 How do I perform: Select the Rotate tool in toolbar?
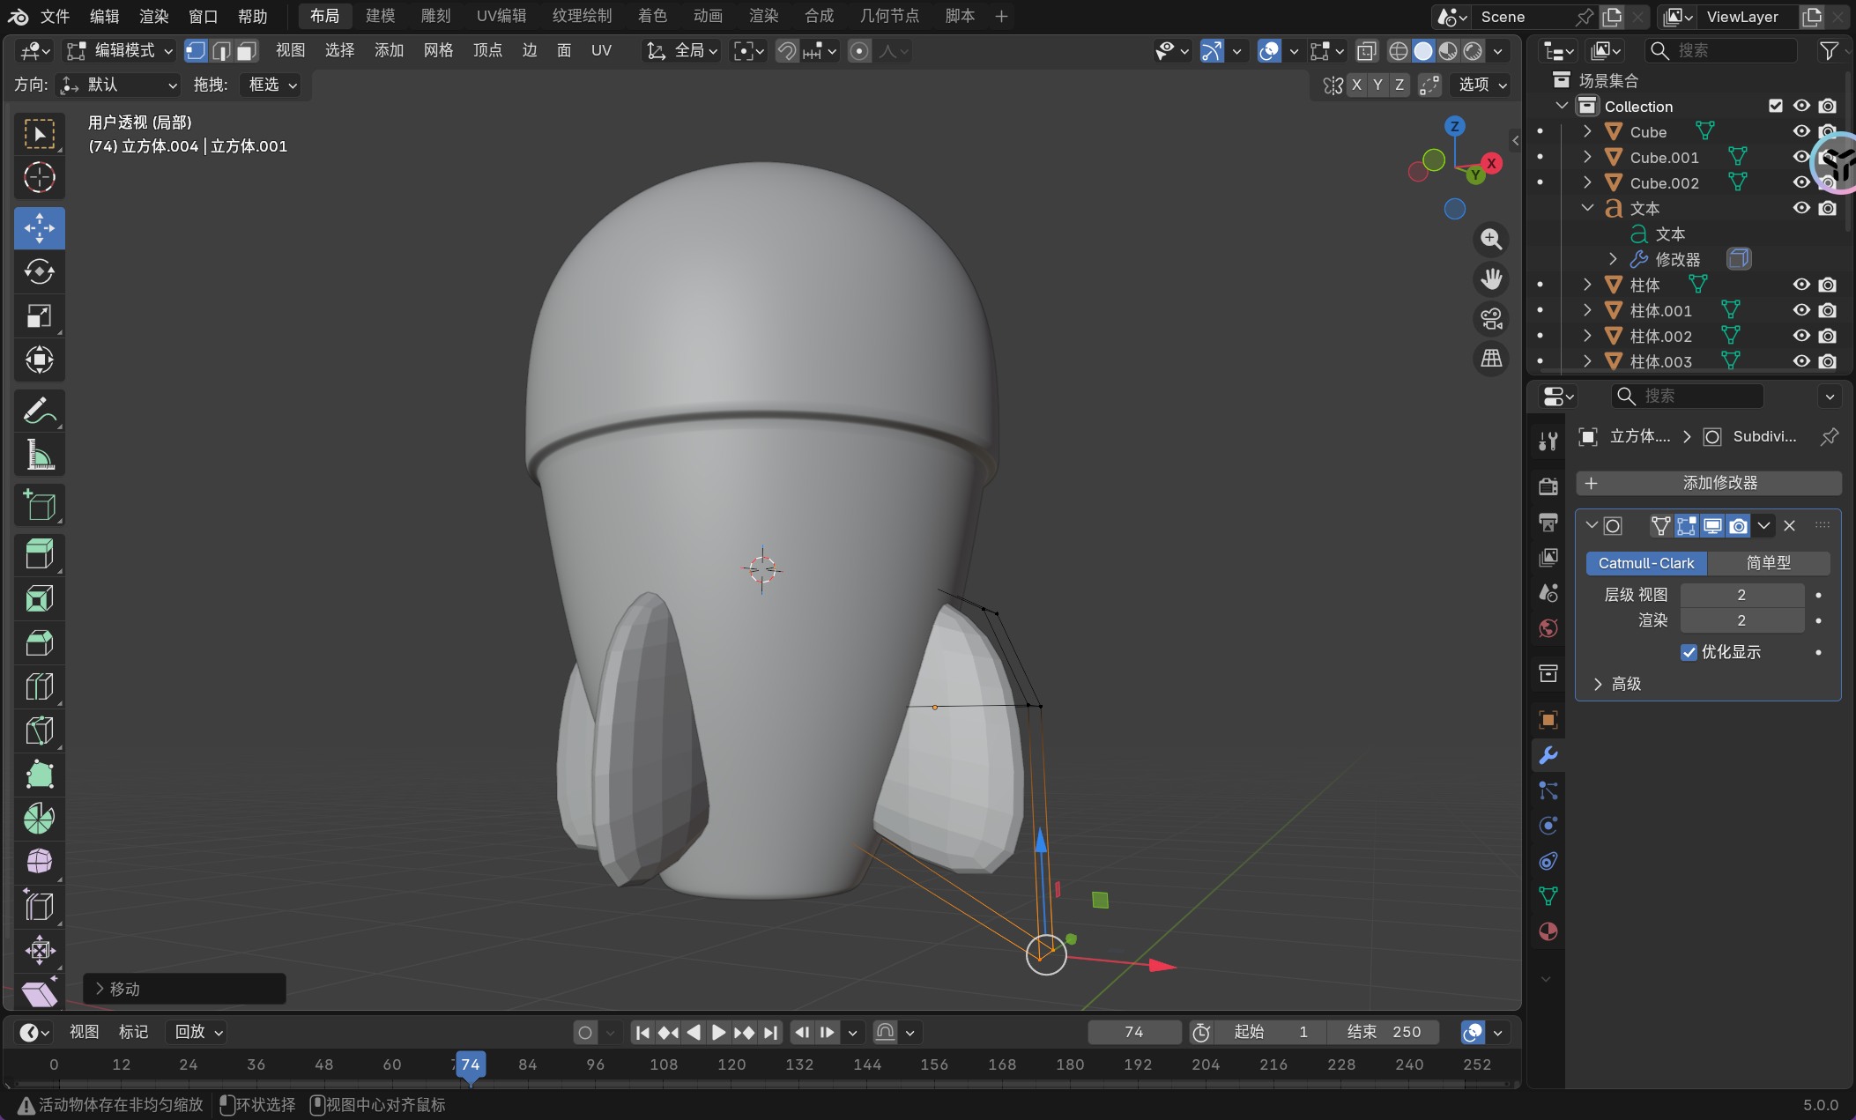pyautogui.click(x=39, y=271)
